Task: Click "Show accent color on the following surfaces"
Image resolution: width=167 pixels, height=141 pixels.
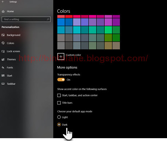Action: point(82,89)
